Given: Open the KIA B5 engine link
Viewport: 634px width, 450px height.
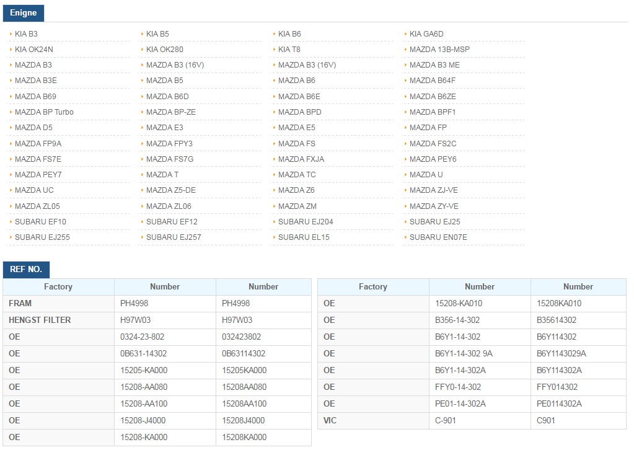Looking at the screenshot, I should coord(157,34).
